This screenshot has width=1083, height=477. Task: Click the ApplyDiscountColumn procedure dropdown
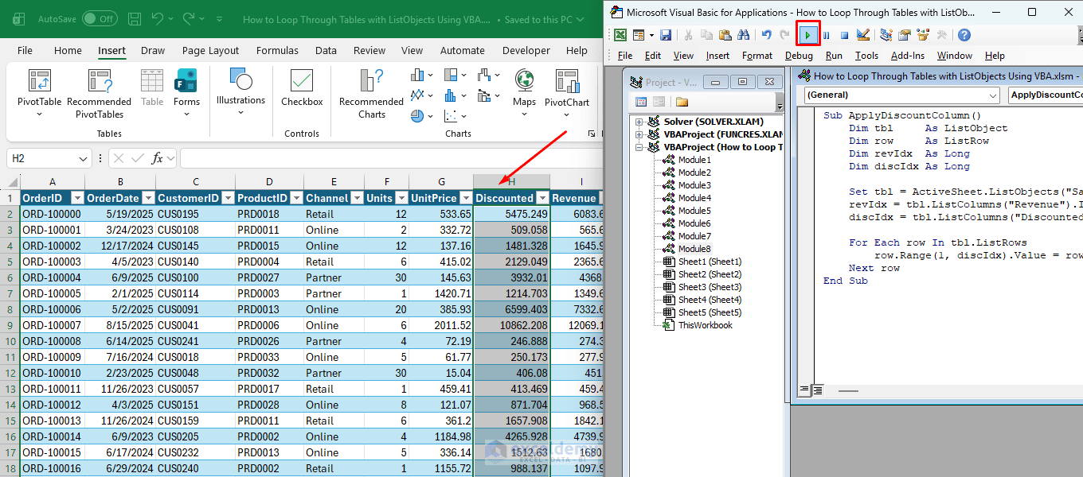pyautogui.click(x=1046, y=95)
